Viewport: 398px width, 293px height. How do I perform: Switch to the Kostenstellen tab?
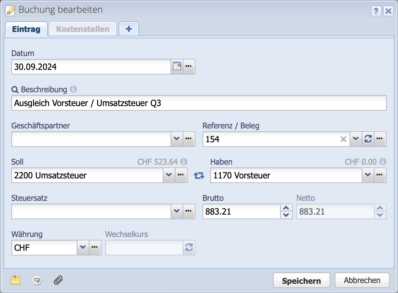click(x=82, y=29)
